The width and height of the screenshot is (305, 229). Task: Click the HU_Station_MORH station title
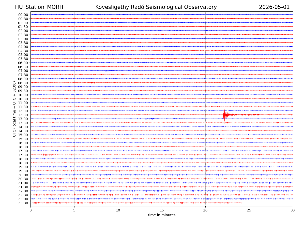tap(39, 7)
